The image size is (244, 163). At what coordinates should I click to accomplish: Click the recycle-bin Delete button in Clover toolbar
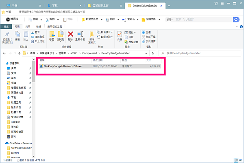click(x=110, y=20)
